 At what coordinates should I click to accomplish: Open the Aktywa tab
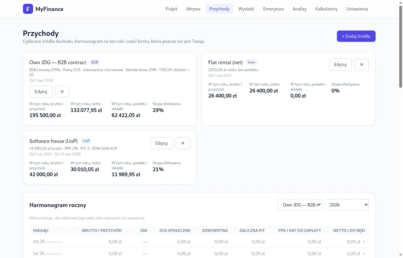coord(193,9)
